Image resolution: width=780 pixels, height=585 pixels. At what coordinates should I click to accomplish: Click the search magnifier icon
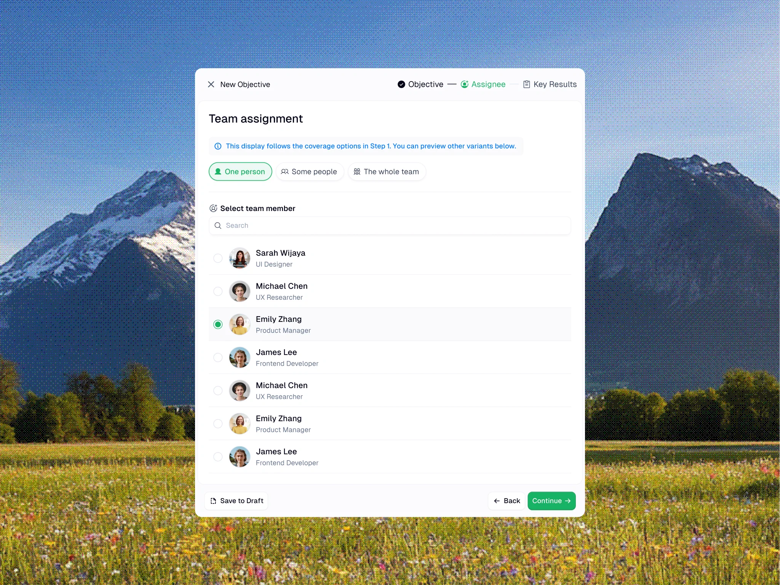[218, 225]
